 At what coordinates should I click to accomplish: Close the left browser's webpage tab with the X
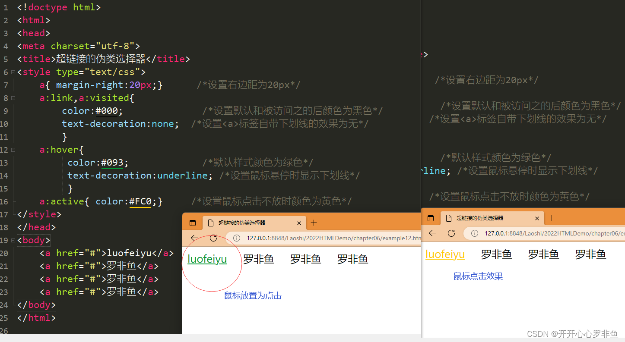point(299,223)
